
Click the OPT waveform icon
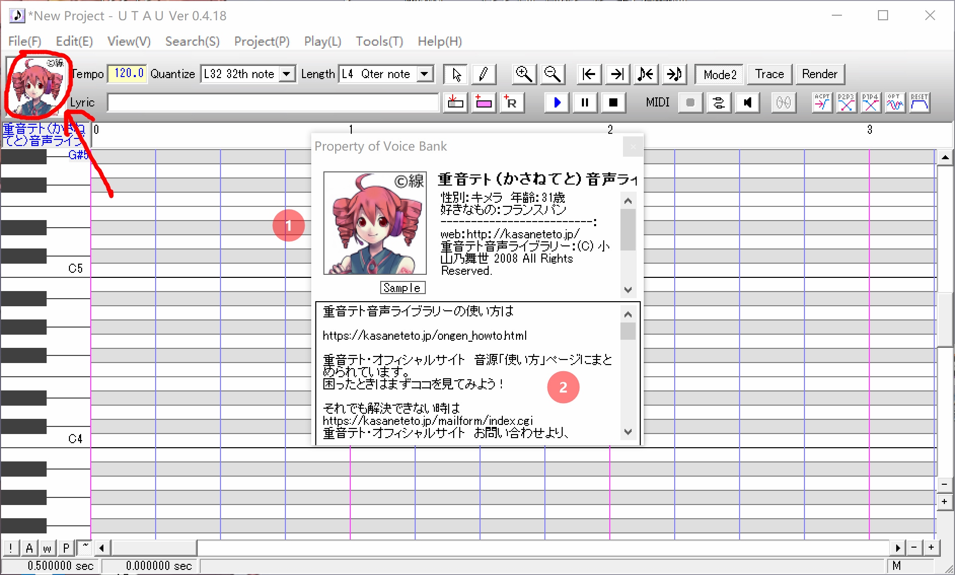click(895, 103)
